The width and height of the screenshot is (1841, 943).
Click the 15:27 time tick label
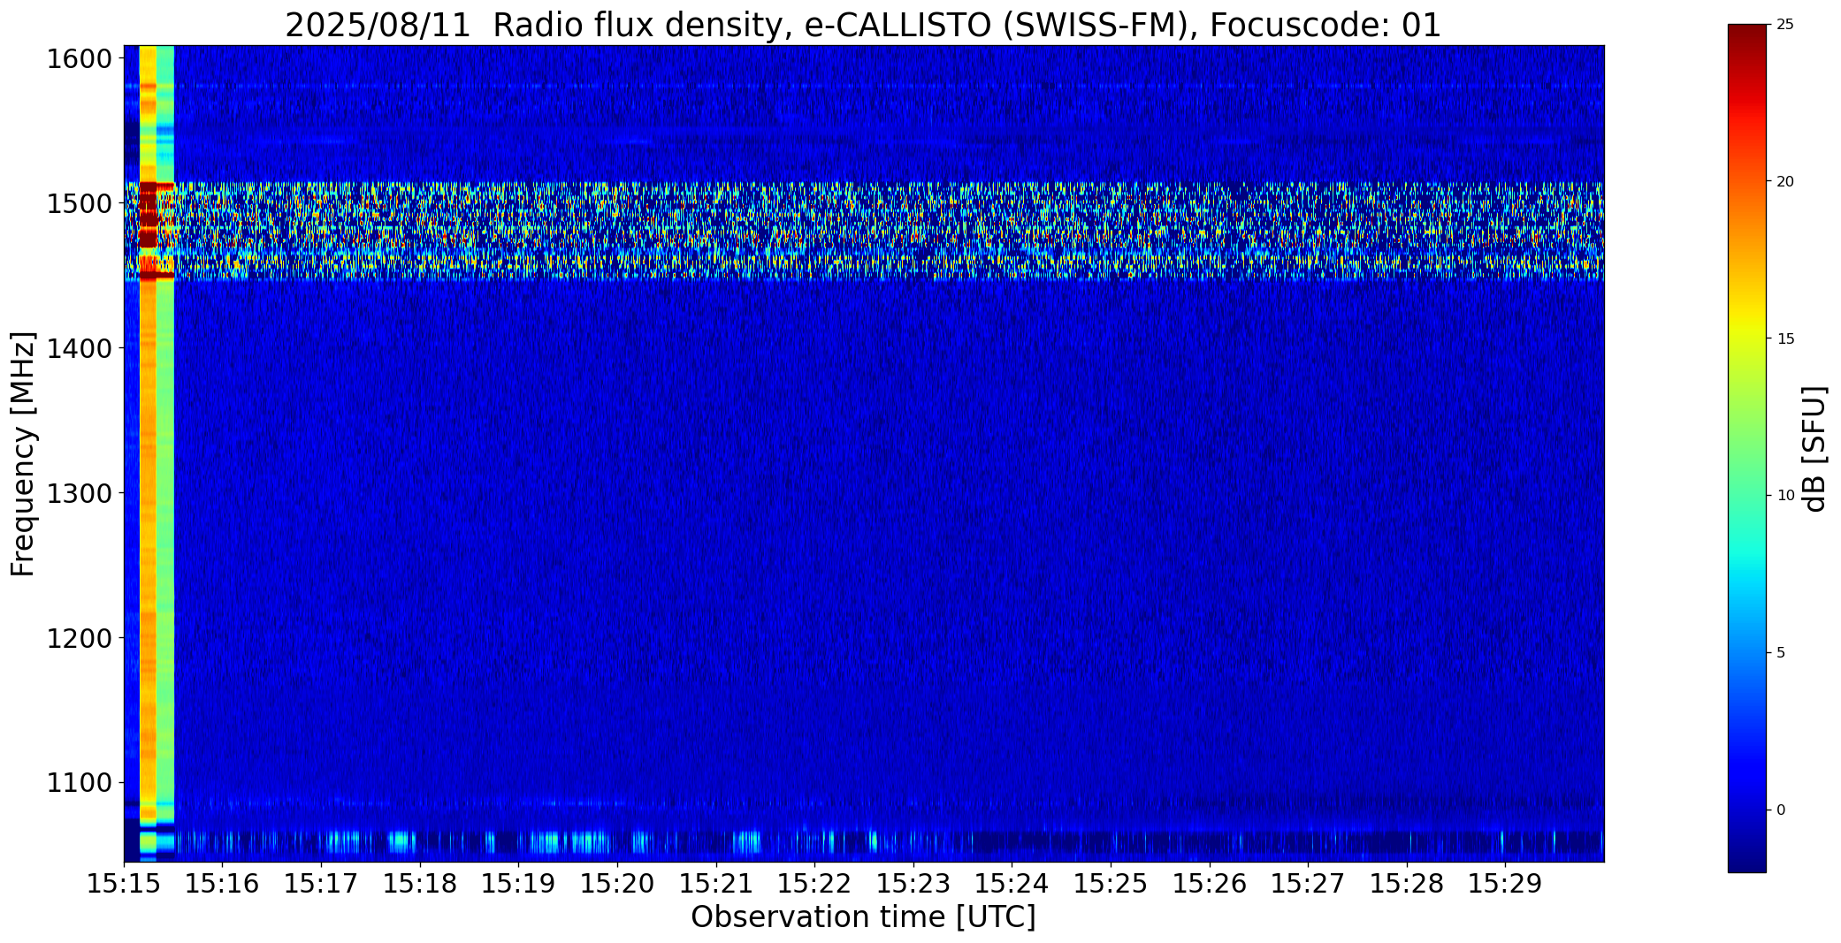1309,884
